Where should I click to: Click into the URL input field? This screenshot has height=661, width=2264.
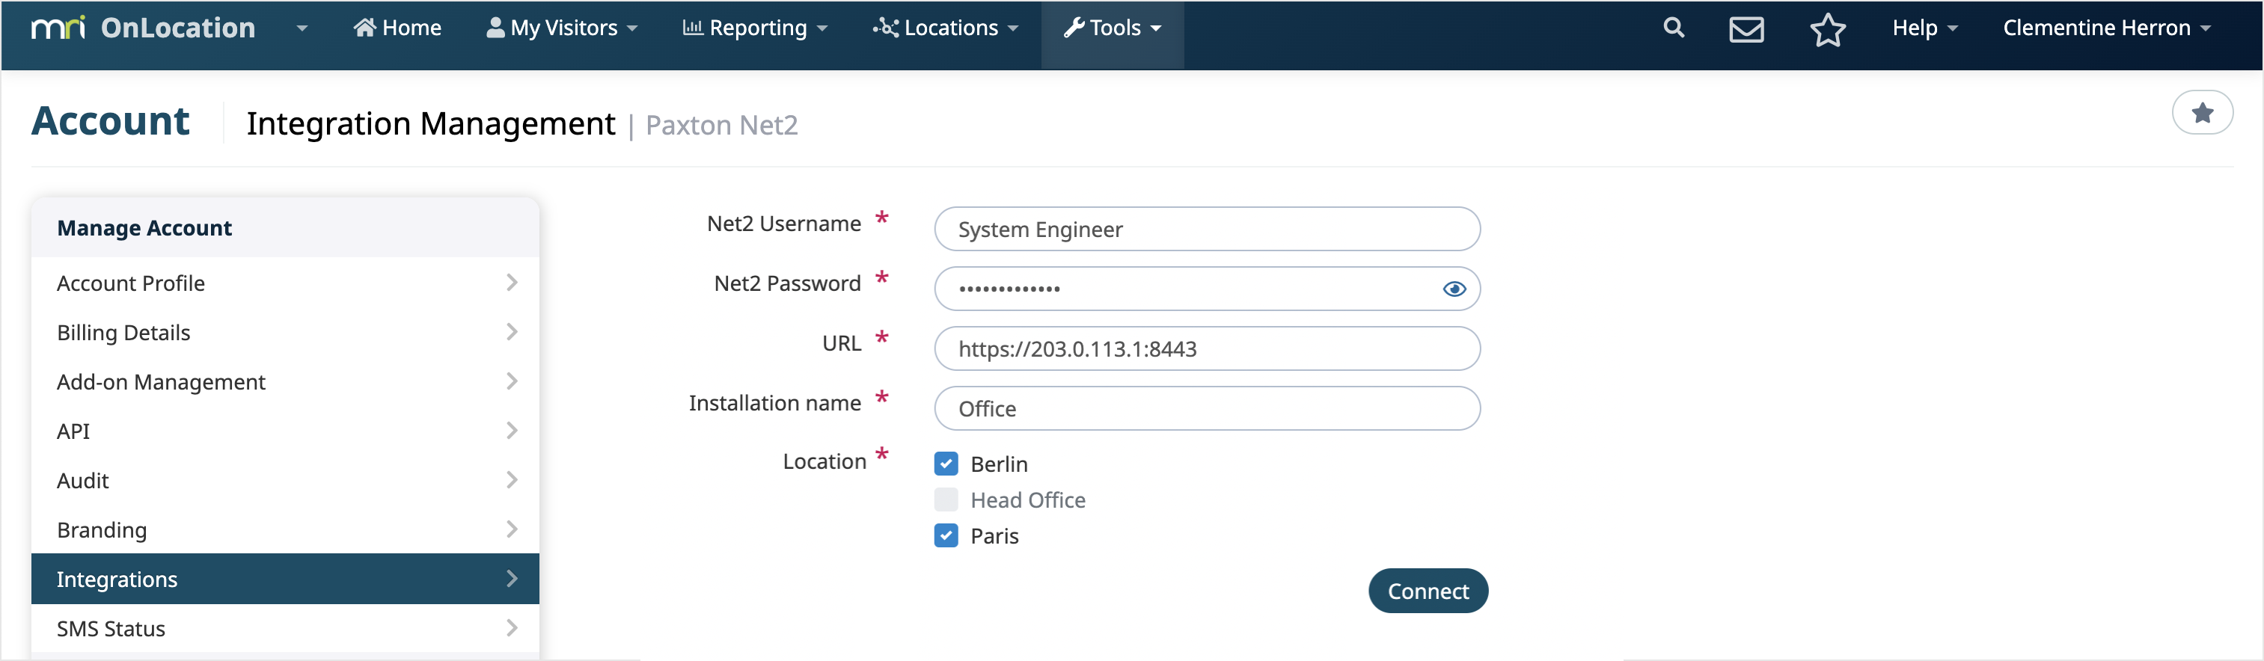[1206, 348]
